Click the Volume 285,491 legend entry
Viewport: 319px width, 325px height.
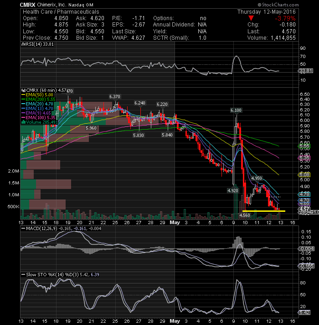pyautogui.click(x=40, y=122)
